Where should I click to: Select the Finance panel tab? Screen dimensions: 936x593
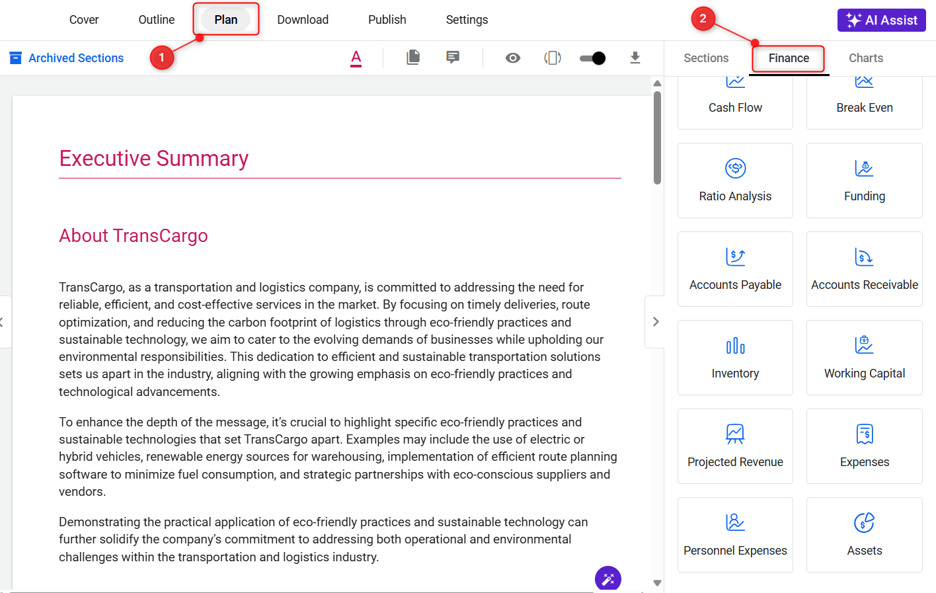pos(789,58)
